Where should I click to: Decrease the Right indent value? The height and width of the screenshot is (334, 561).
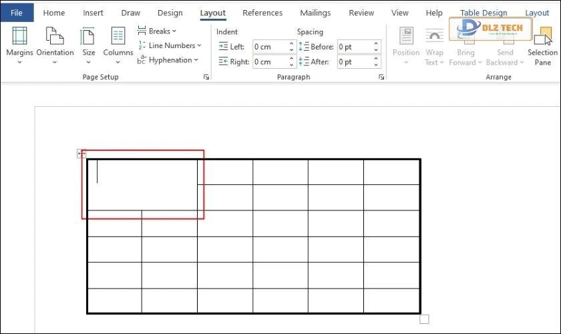[x=292, y=65]
